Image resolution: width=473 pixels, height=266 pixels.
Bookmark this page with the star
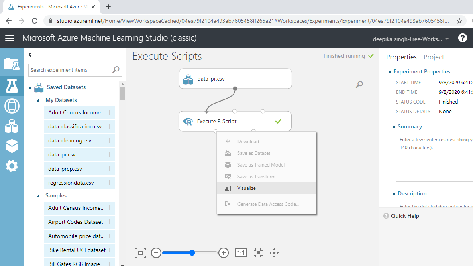(459, 21)
